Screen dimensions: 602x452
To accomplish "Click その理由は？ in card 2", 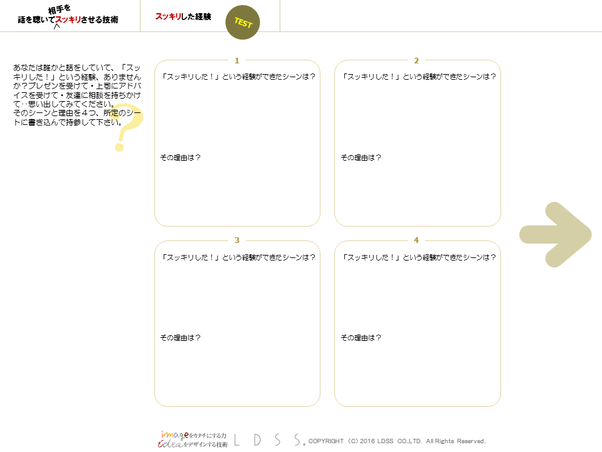I will click(361, 158).
